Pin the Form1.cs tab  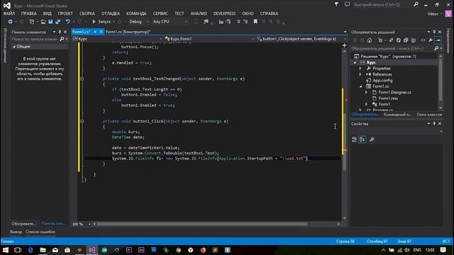pyautogui.click(x=95, y=32)
